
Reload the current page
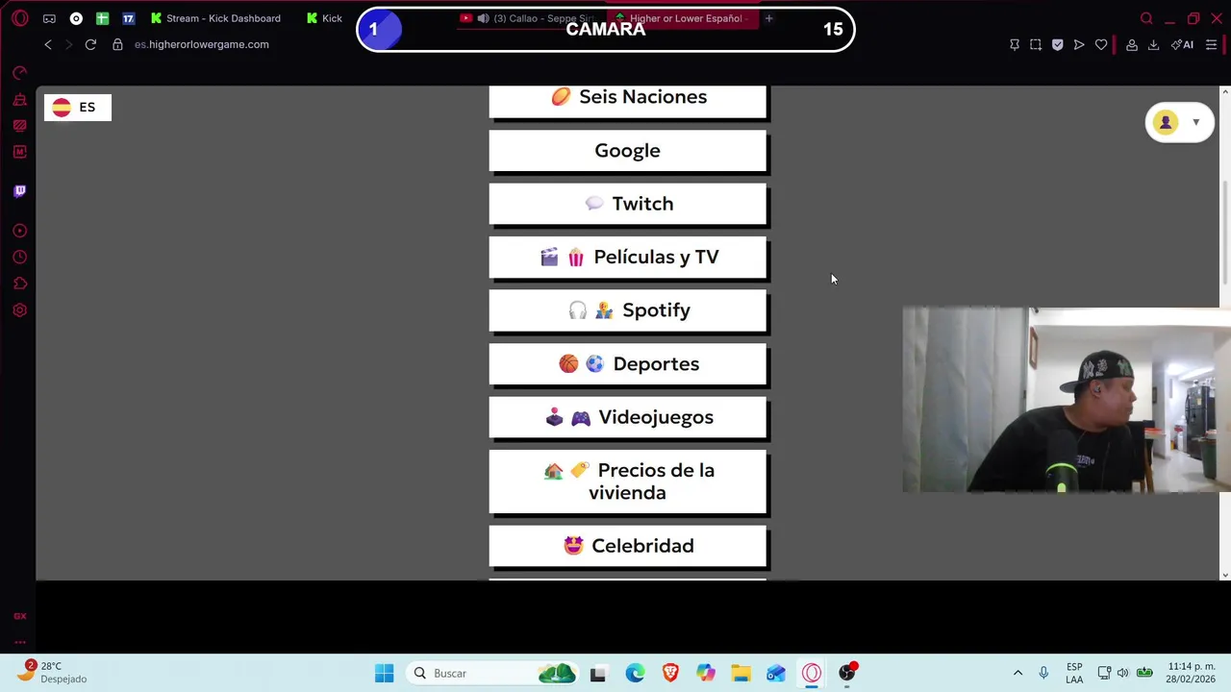(x=90, y=44)
